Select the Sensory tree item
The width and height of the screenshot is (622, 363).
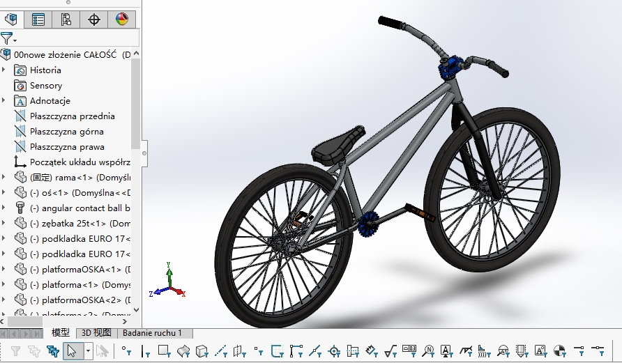click(x=46, y=85)
